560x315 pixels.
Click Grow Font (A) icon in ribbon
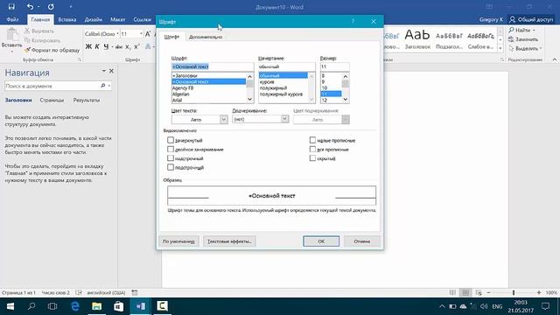[148, 34]
